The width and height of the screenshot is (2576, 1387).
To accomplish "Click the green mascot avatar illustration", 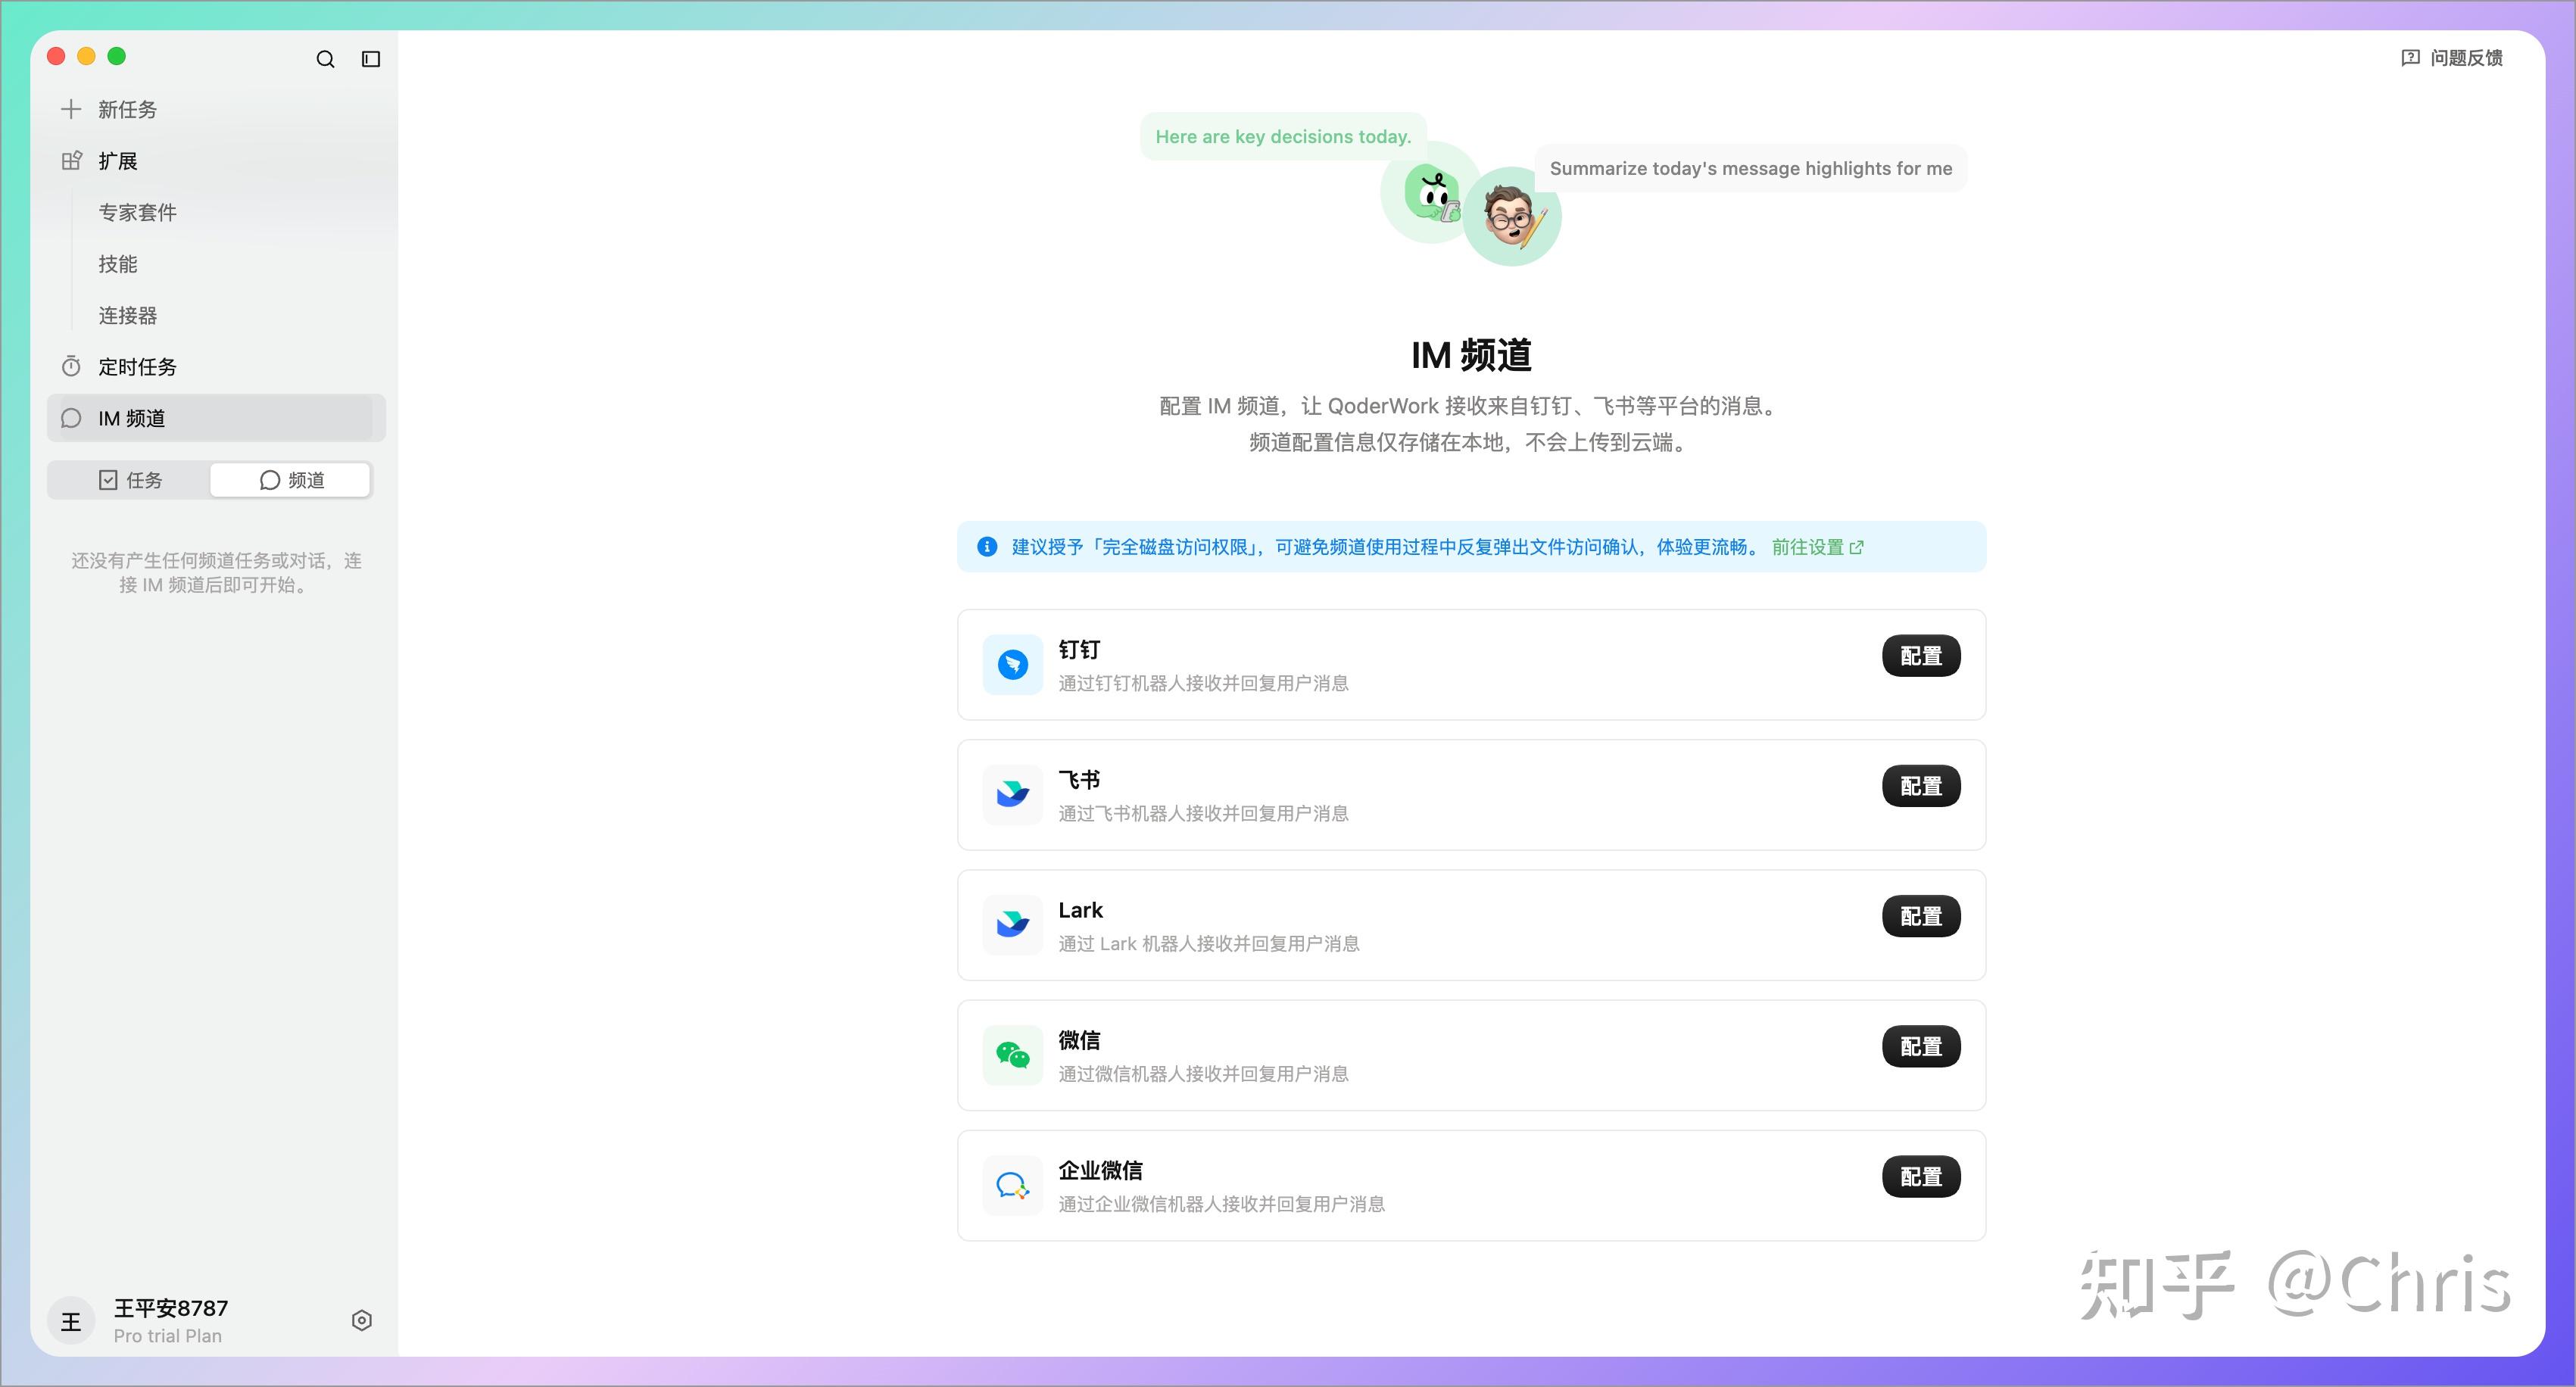I will pyautogui.click(x=1431, y=192).
